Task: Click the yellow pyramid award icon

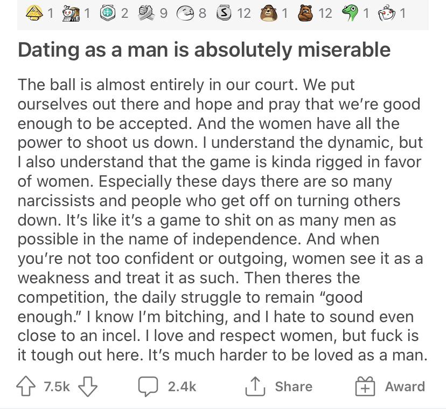Action: click(34, 12)
